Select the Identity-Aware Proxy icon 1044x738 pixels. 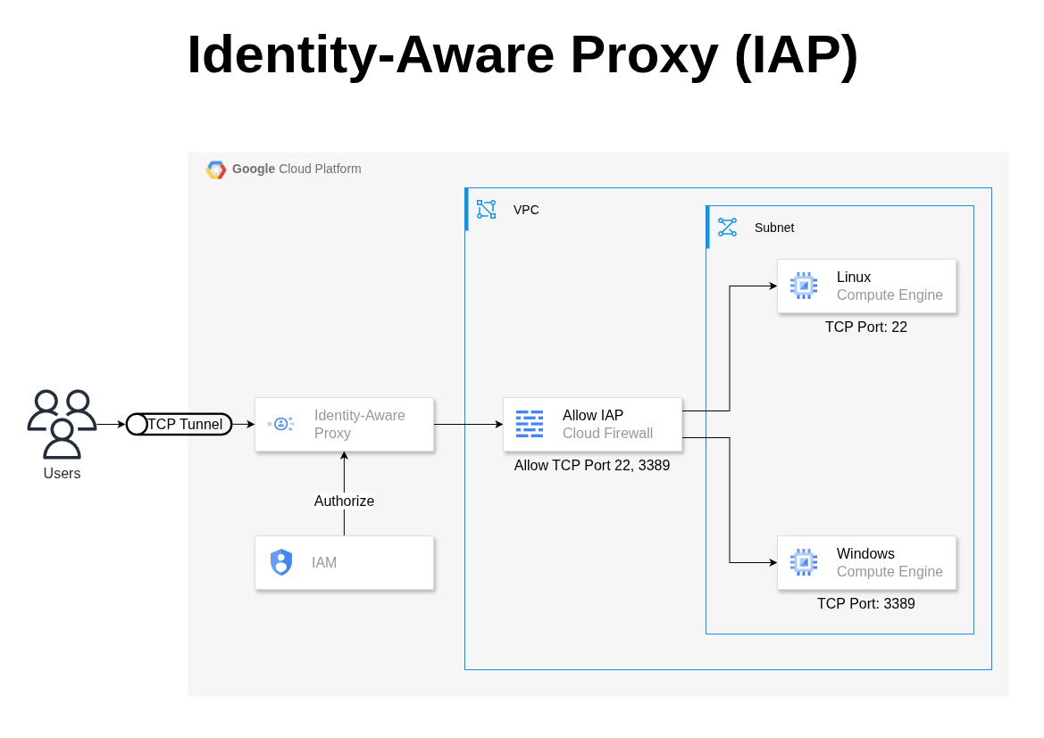tap(281, 424)
